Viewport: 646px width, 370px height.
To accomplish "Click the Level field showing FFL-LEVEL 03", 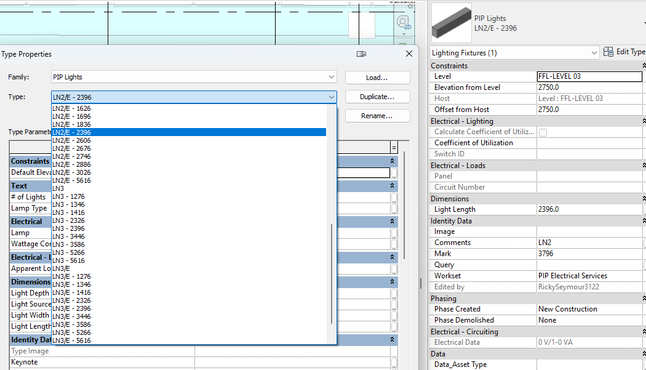I will tap(589, 76).
